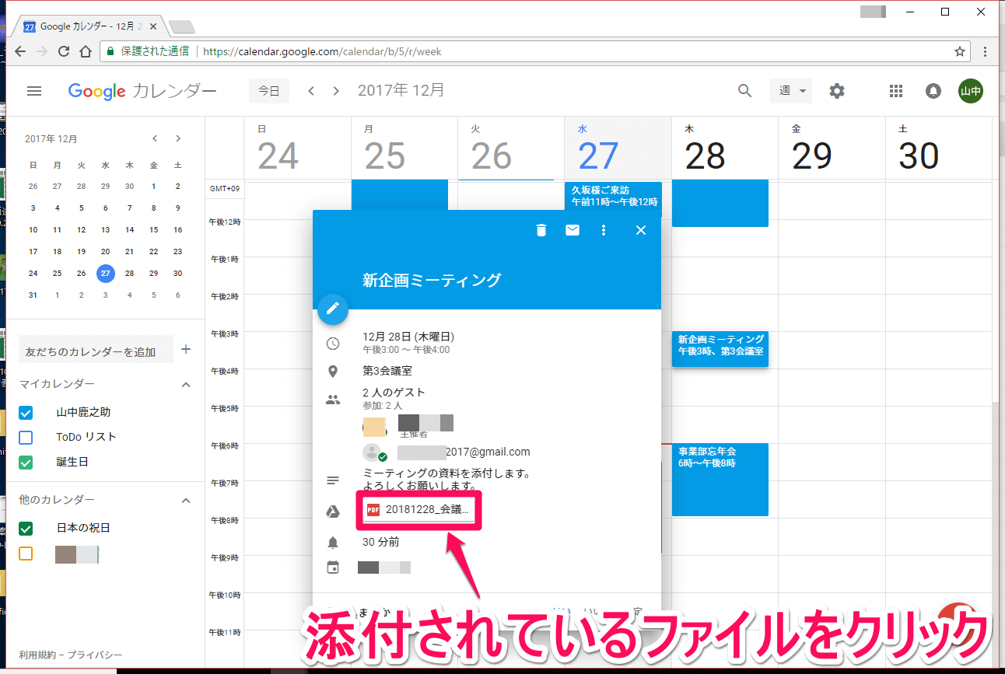Open the main hamburger menu
This screenshot has width=1005, height=674.
pyautogui.click(x=34, y=91)
